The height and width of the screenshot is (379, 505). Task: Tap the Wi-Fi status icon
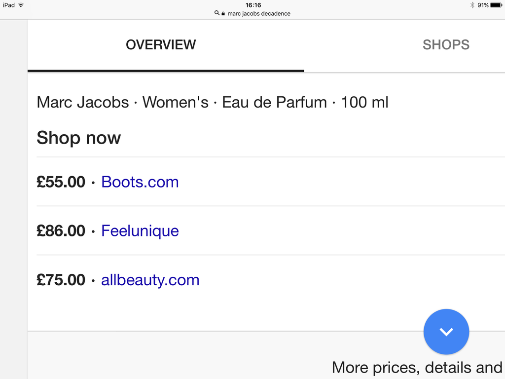coord(21,5)
